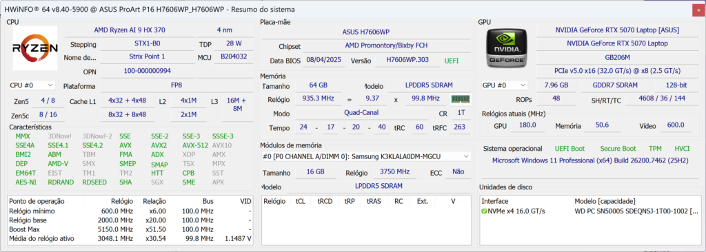Click the FP8 platform field
This screenshot has width=706, height=252.
pos(176,85)
